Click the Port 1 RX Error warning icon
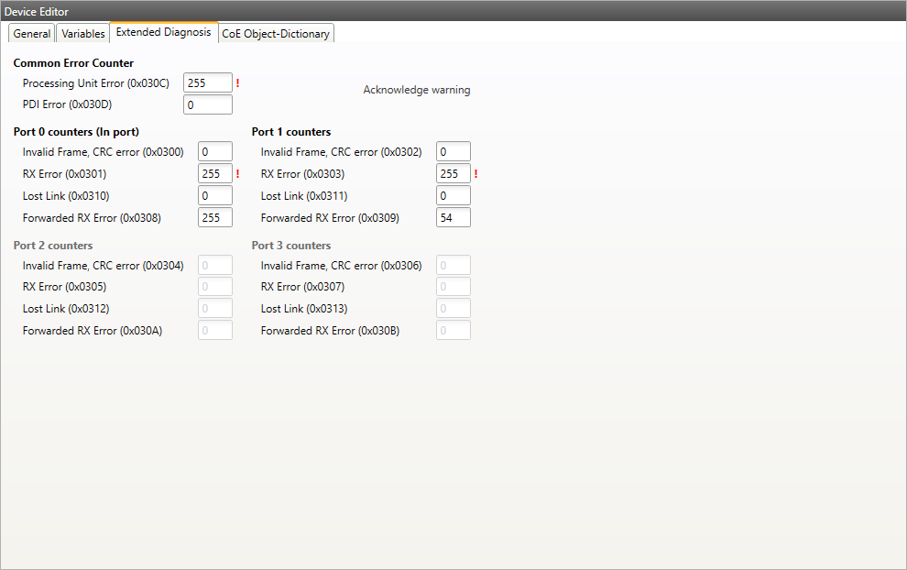 coord(475,174)
